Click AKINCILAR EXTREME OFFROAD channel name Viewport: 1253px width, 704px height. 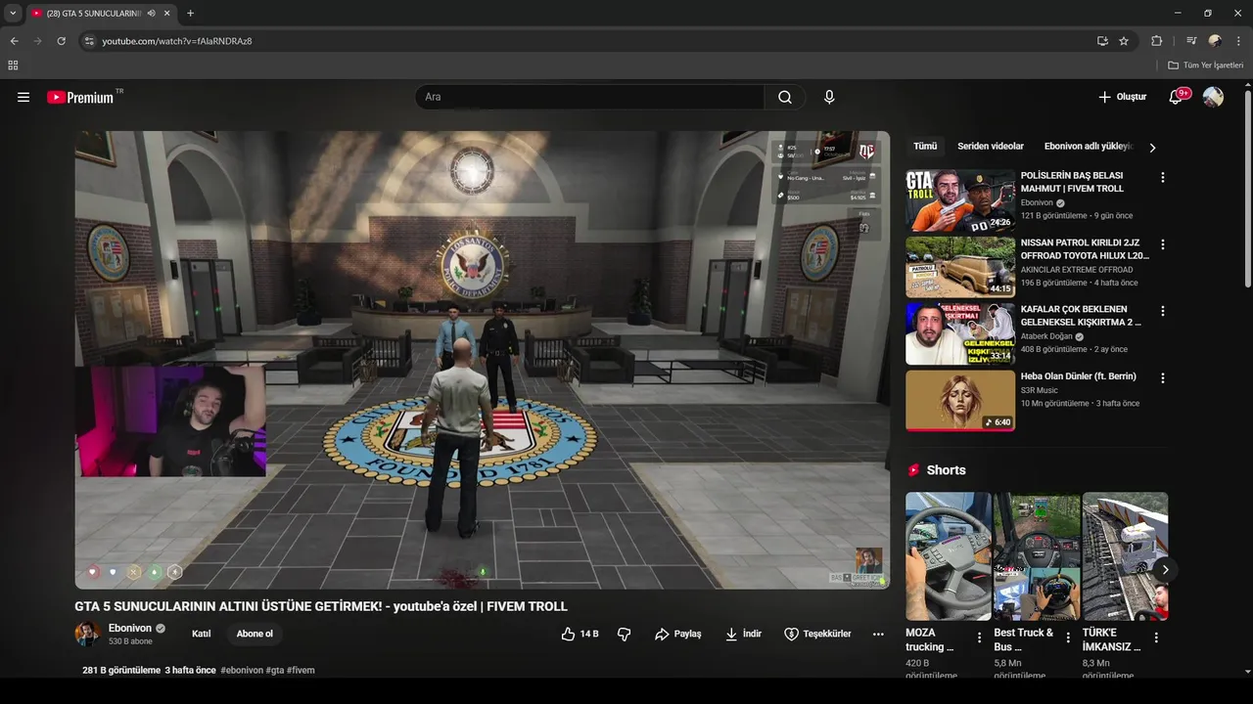pyautogui.click(x=1077, y=270)
